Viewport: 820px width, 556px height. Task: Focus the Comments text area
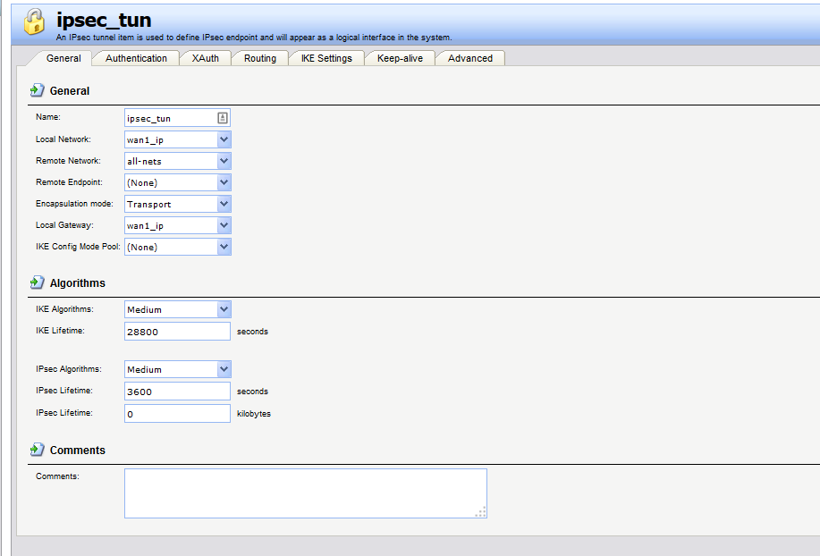click(x=305, y=493)
